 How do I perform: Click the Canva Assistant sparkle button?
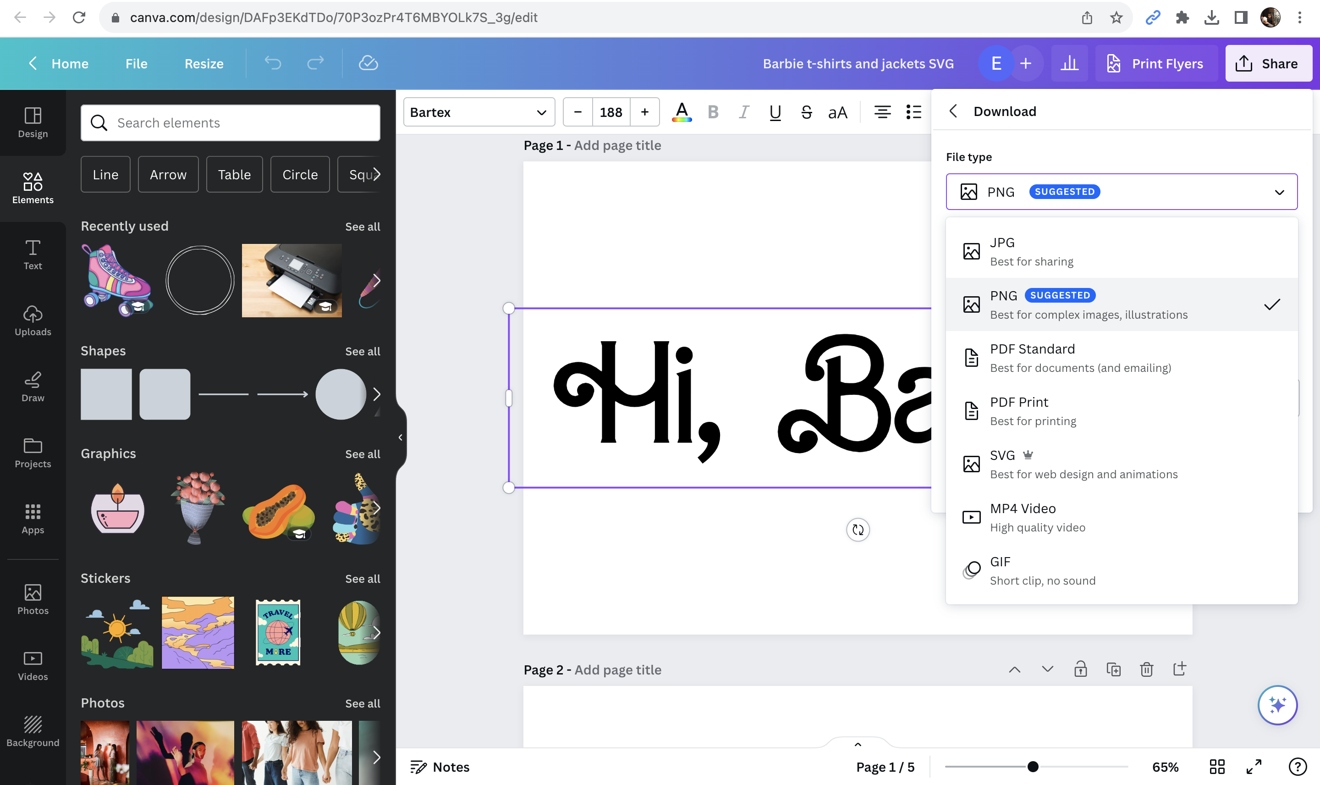[x=1276, y=705]
